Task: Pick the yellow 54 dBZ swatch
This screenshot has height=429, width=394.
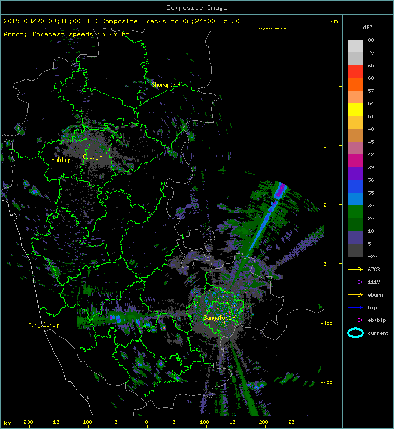Action: pos(355,110)
